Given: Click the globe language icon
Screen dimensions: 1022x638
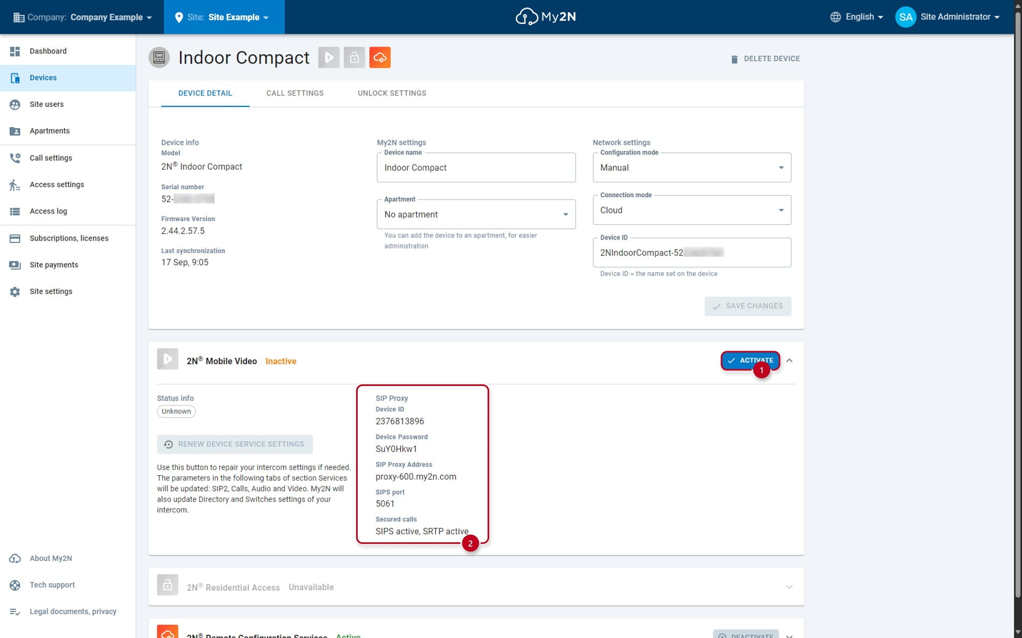Looking at the screenshot, I should pyautogui.click(x=836, y=17).
